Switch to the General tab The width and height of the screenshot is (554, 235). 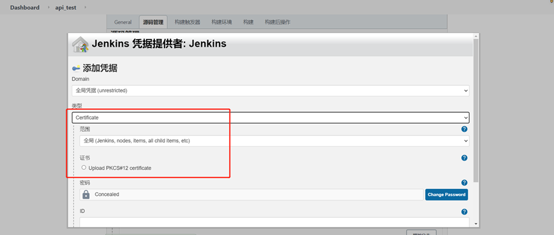click(x=123, y=22)
